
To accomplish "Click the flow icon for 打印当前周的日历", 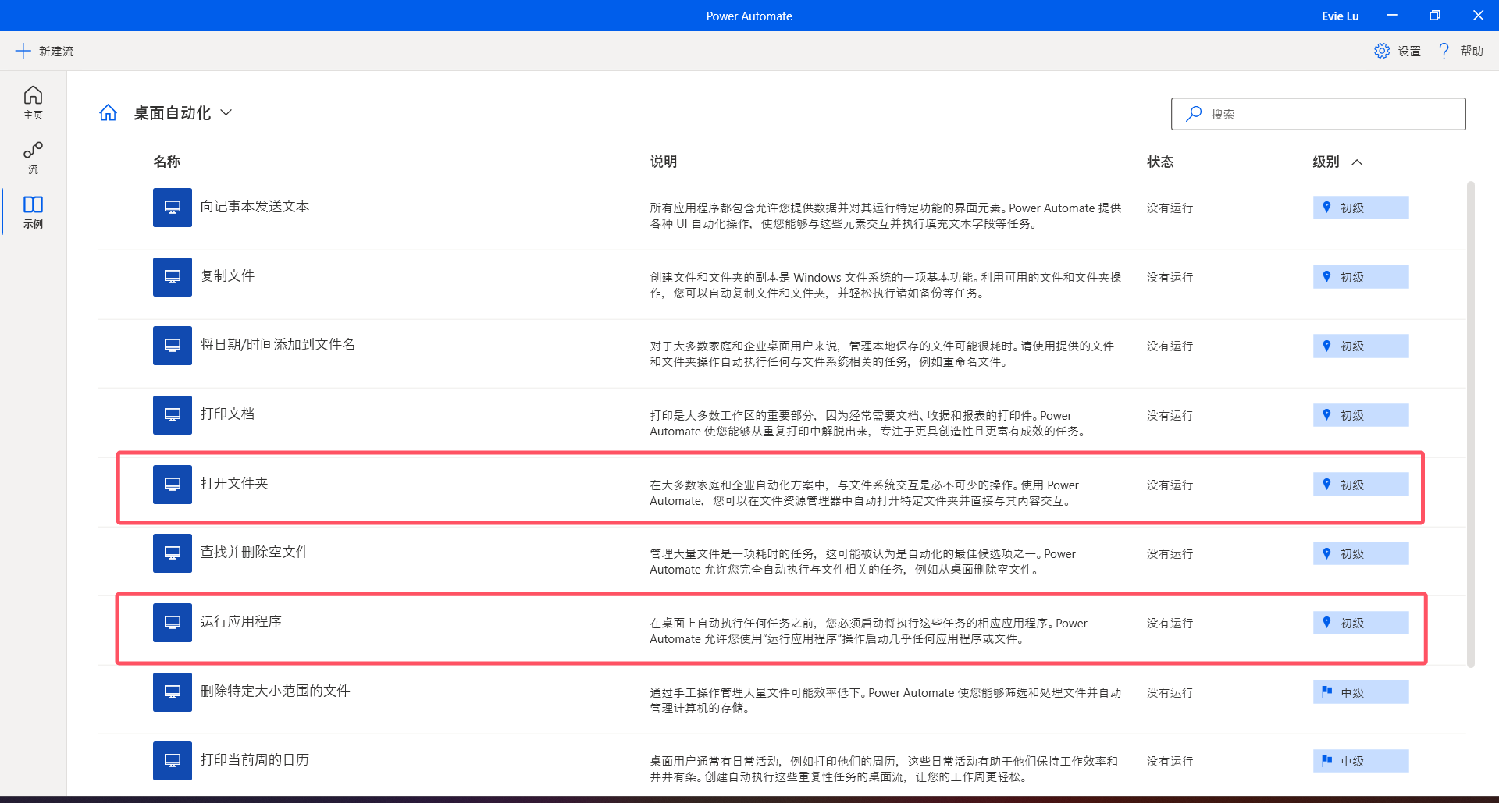I will [x=173, y=761].
